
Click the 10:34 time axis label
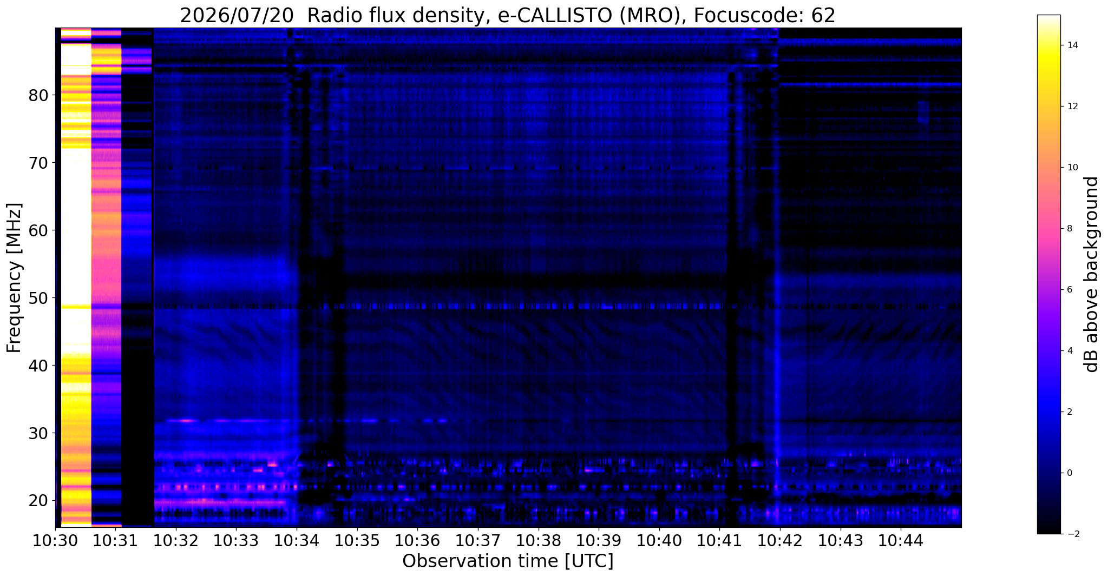tap(297, 540)
